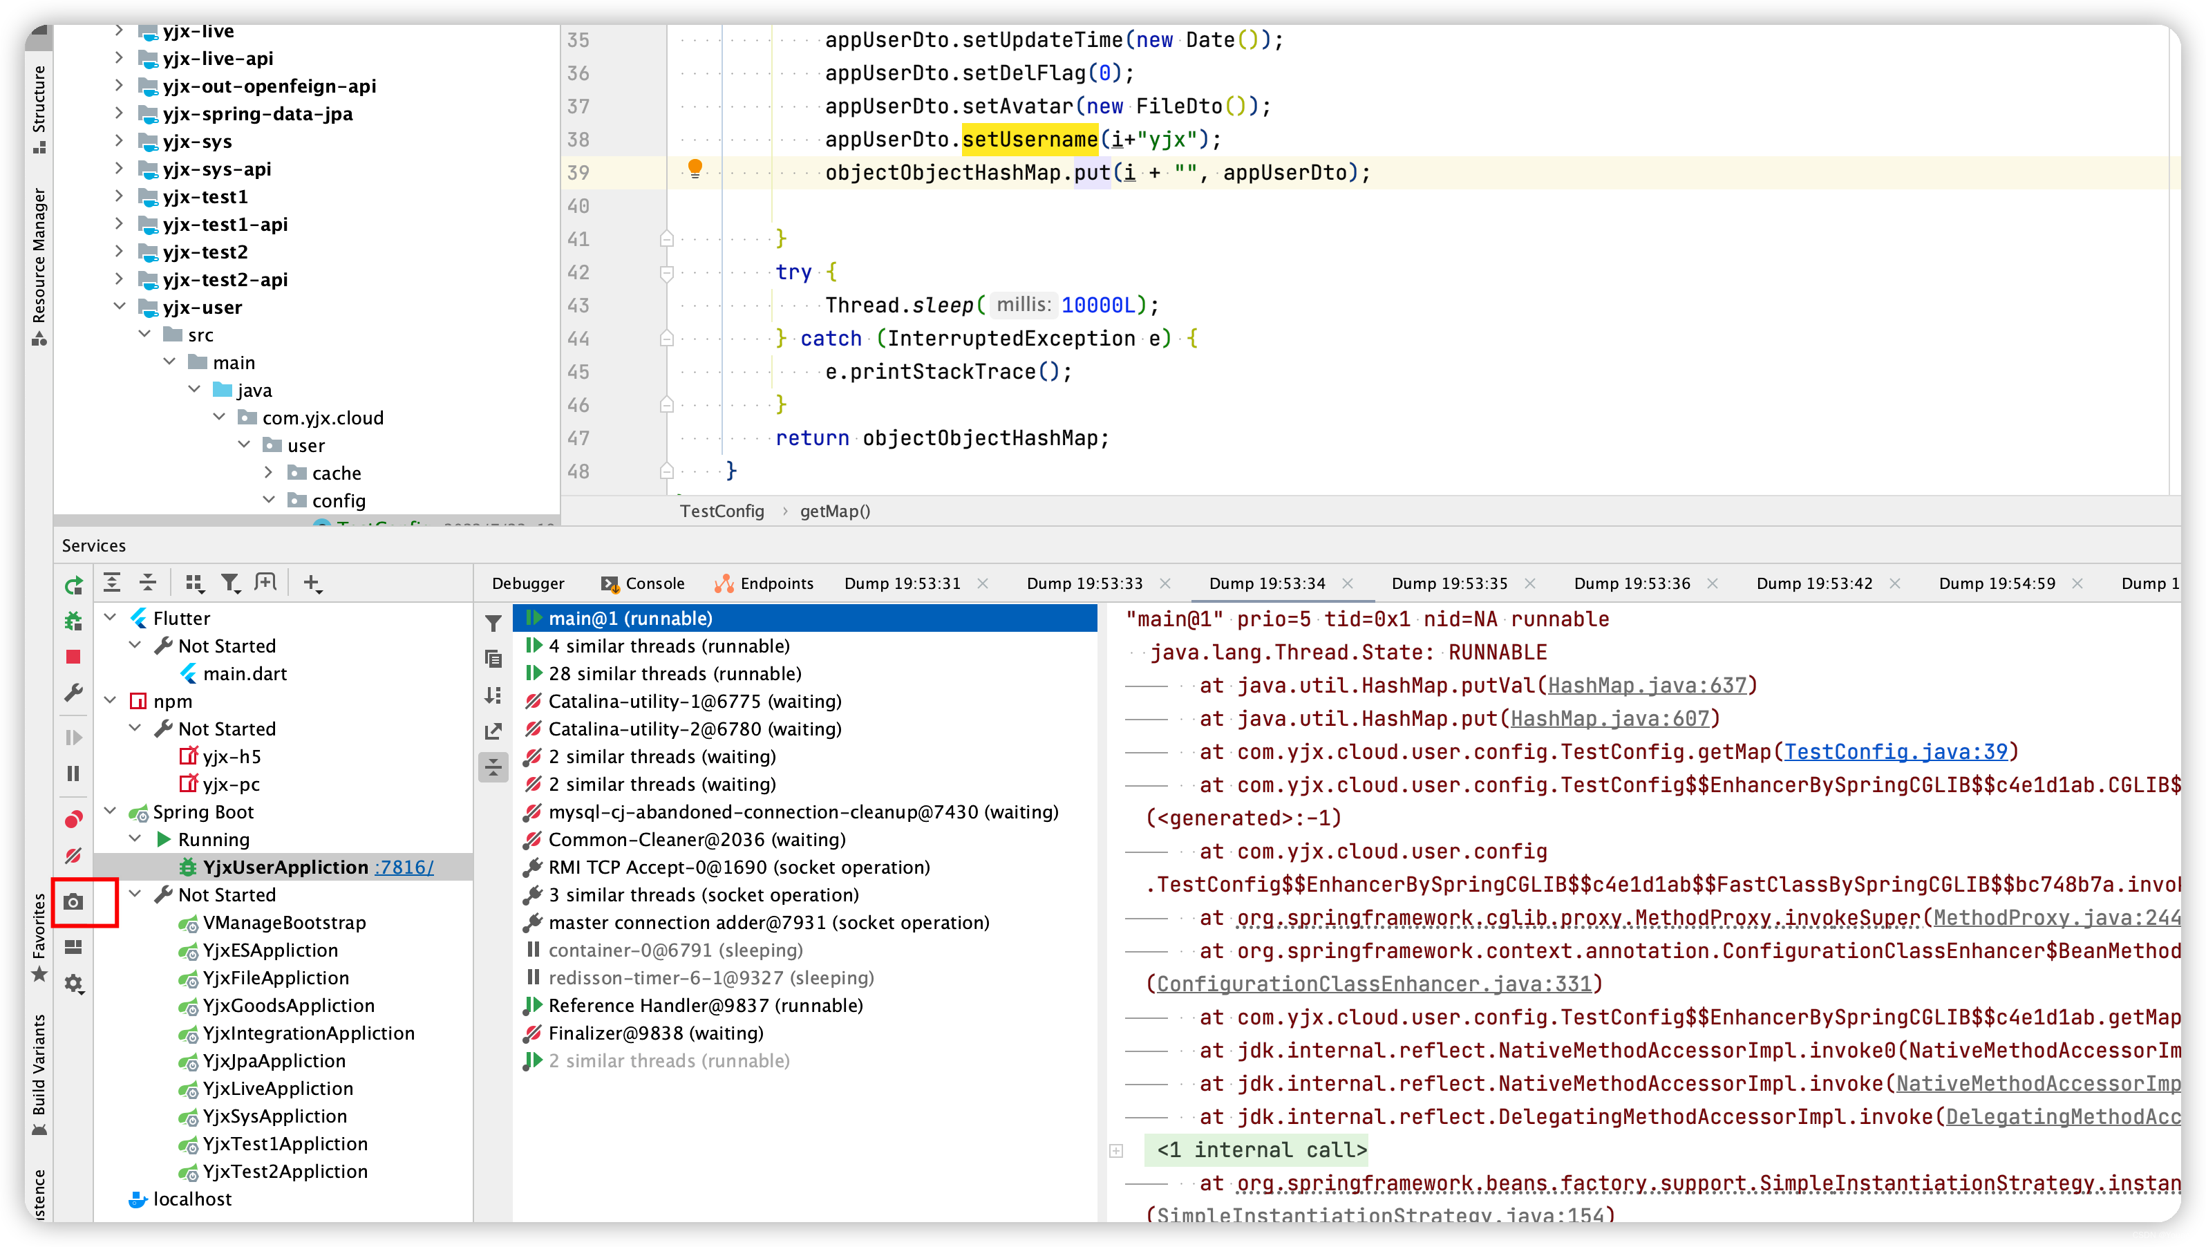Select main.dart under Flutter
This screenshot has height=1247, width=2206.
coord(245,673)
